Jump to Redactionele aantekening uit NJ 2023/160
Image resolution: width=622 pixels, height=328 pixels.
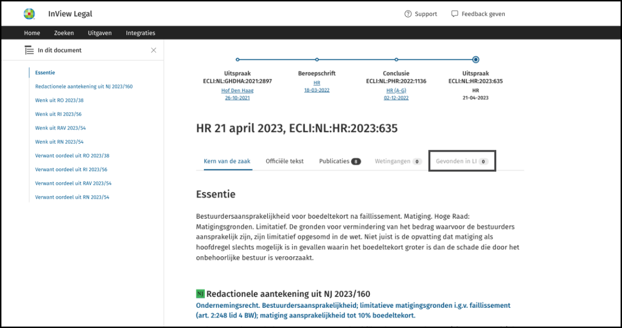[84, 87]
